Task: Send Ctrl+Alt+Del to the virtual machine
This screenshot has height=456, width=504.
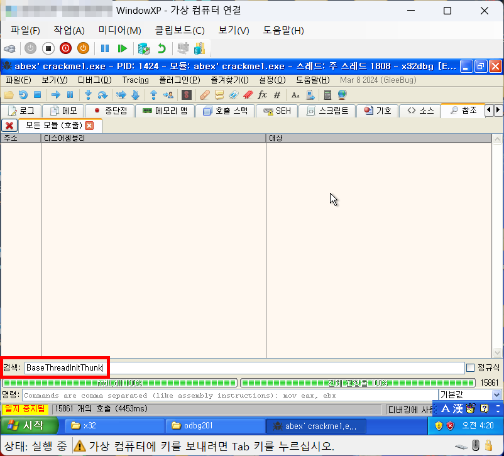Action: click(10, 48)
